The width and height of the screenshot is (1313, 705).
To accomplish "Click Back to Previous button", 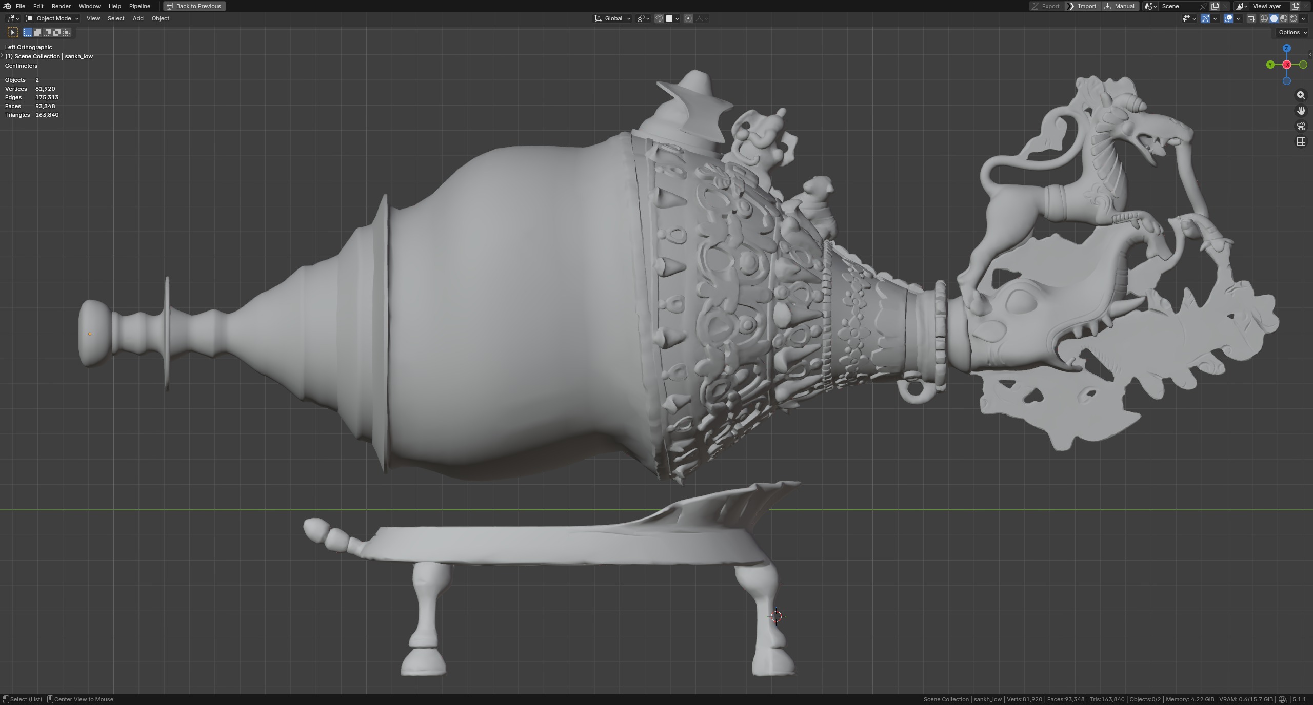I will tap(194, 6).
